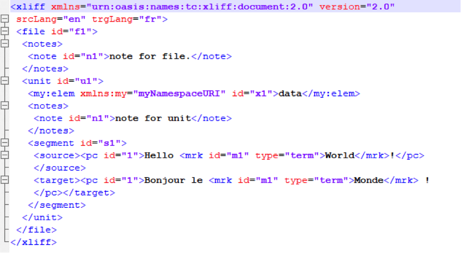
Task: Click the unit id="u1" tag
Action: 63,81
